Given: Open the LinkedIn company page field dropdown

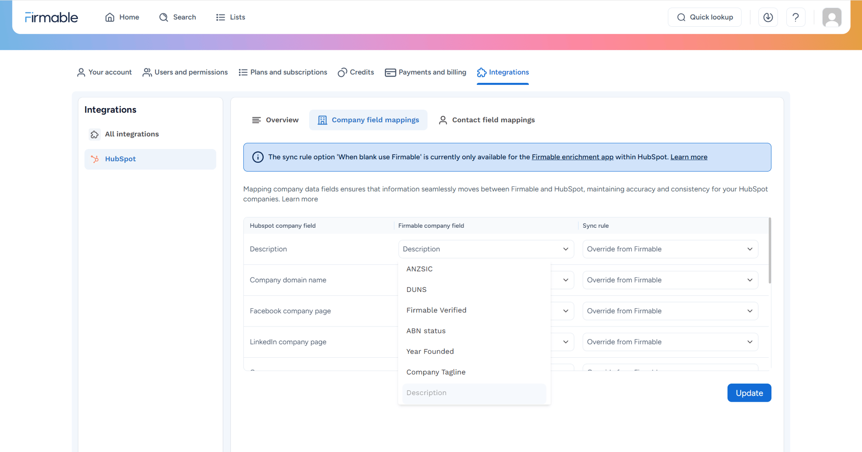Looking at the screenshot, I should coord(565,342).
